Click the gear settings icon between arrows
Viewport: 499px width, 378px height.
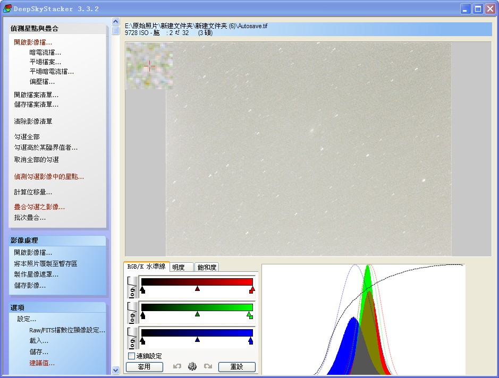click(192, 366)
